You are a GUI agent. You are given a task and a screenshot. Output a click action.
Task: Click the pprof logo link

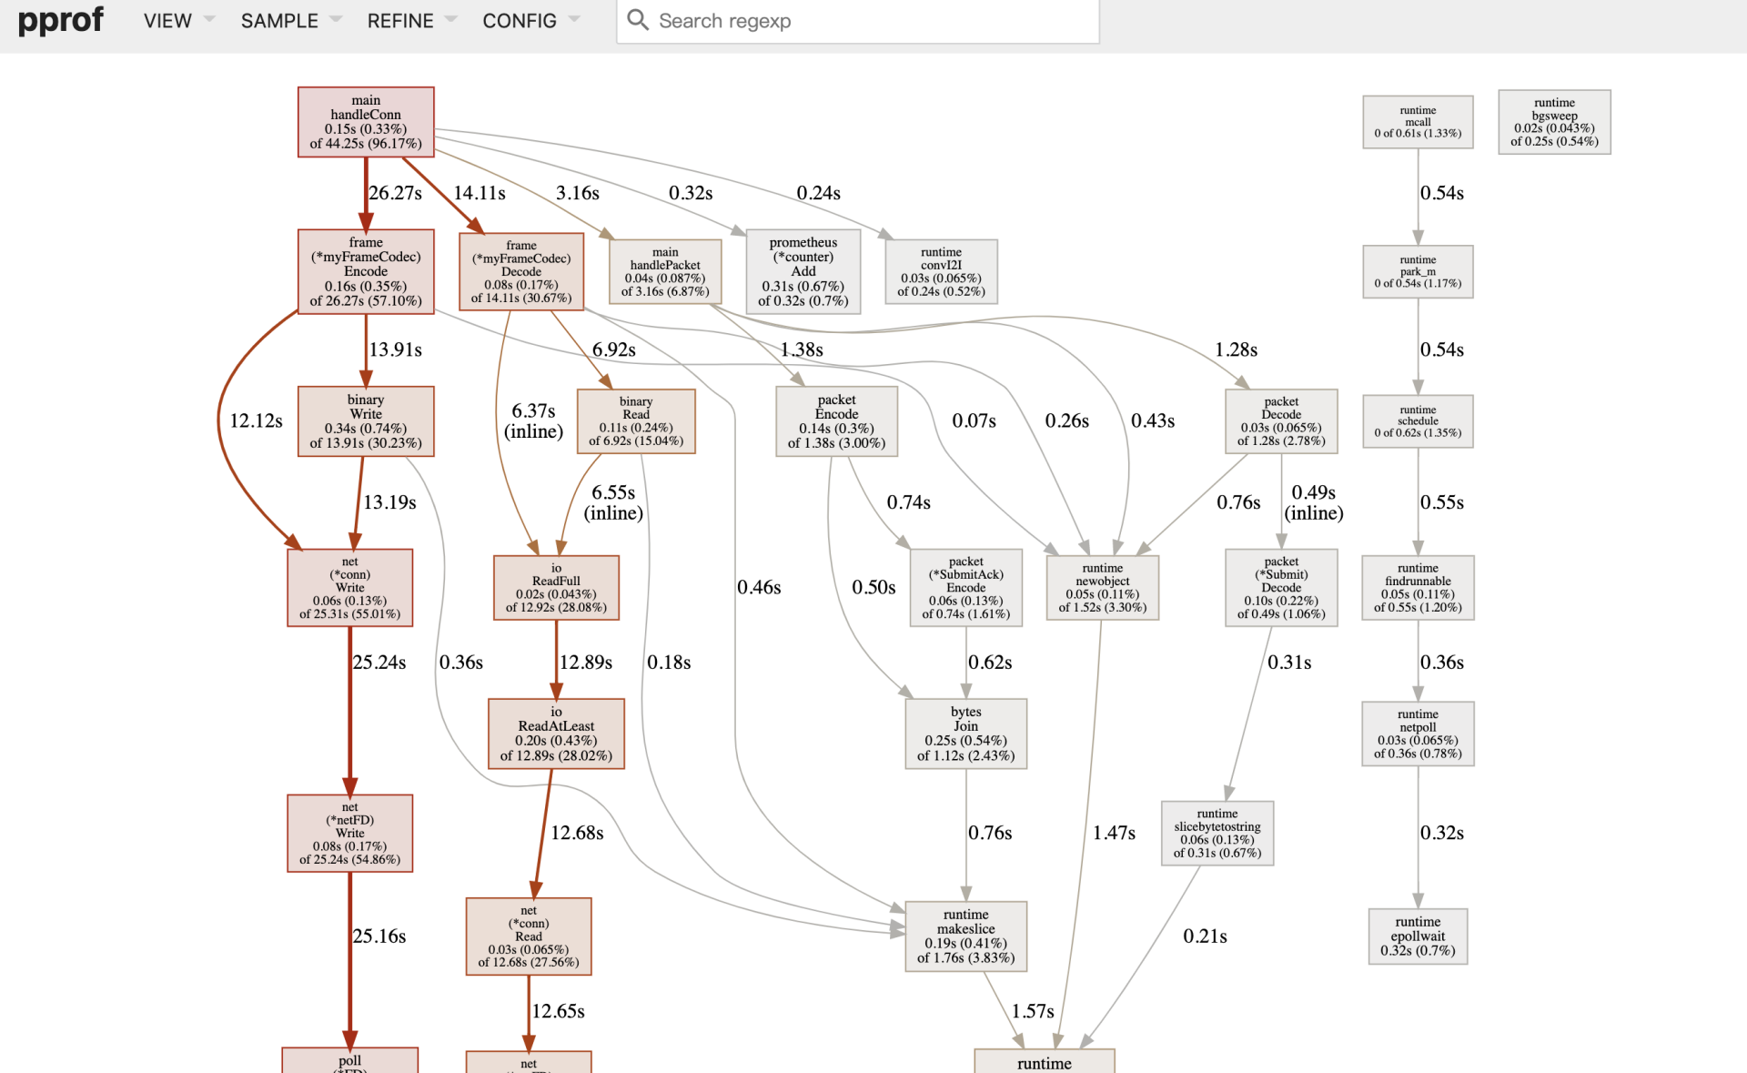[x=61, y=20]
